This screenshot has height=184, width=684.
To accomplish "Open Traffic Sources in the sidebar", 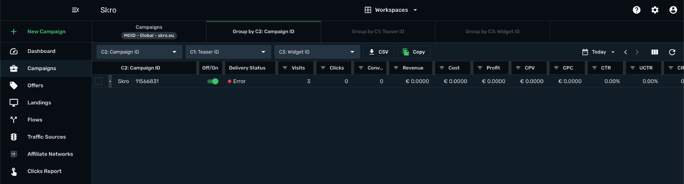I will (46, 137).
